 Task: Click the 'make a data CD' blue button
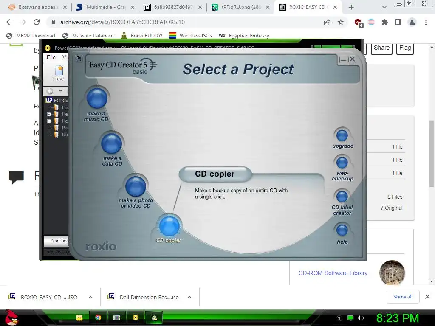click(x=112, y=143)
